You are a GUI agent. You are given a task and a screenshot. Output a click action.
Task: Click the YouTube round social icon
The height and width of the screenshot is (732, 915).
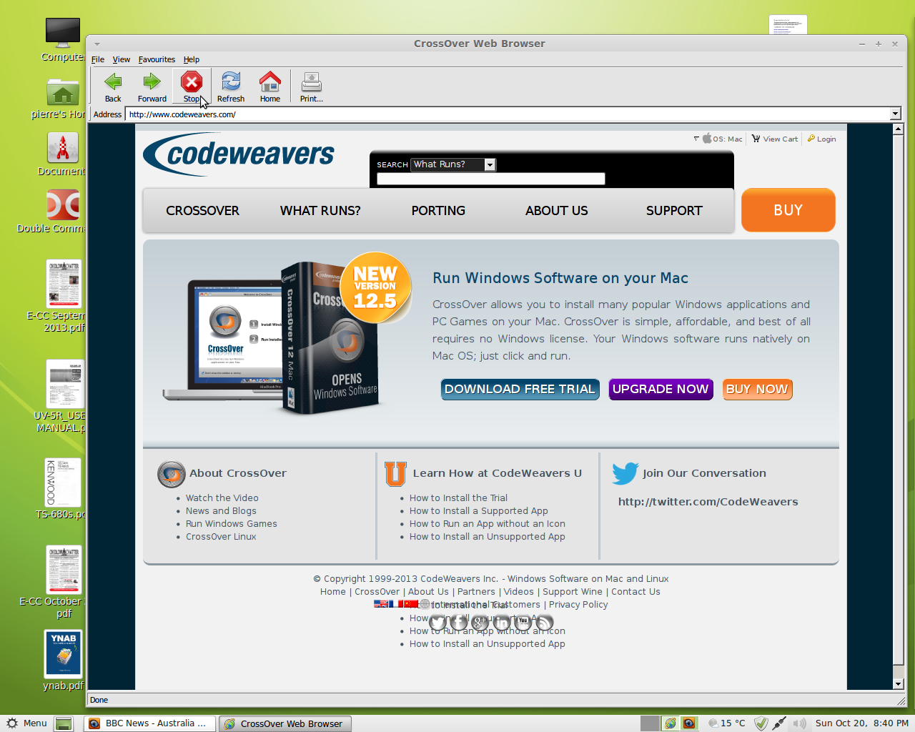point(523,623)
